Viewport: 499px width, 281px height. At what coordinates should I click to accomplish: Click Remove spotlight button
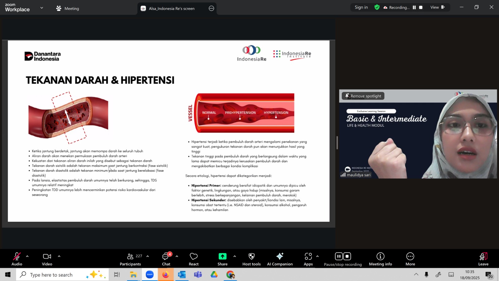click(363, 96)
